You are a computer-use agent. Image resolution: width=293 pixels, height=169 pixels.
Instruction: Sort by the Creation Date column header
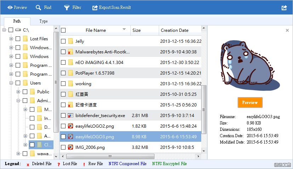point(180,30)
